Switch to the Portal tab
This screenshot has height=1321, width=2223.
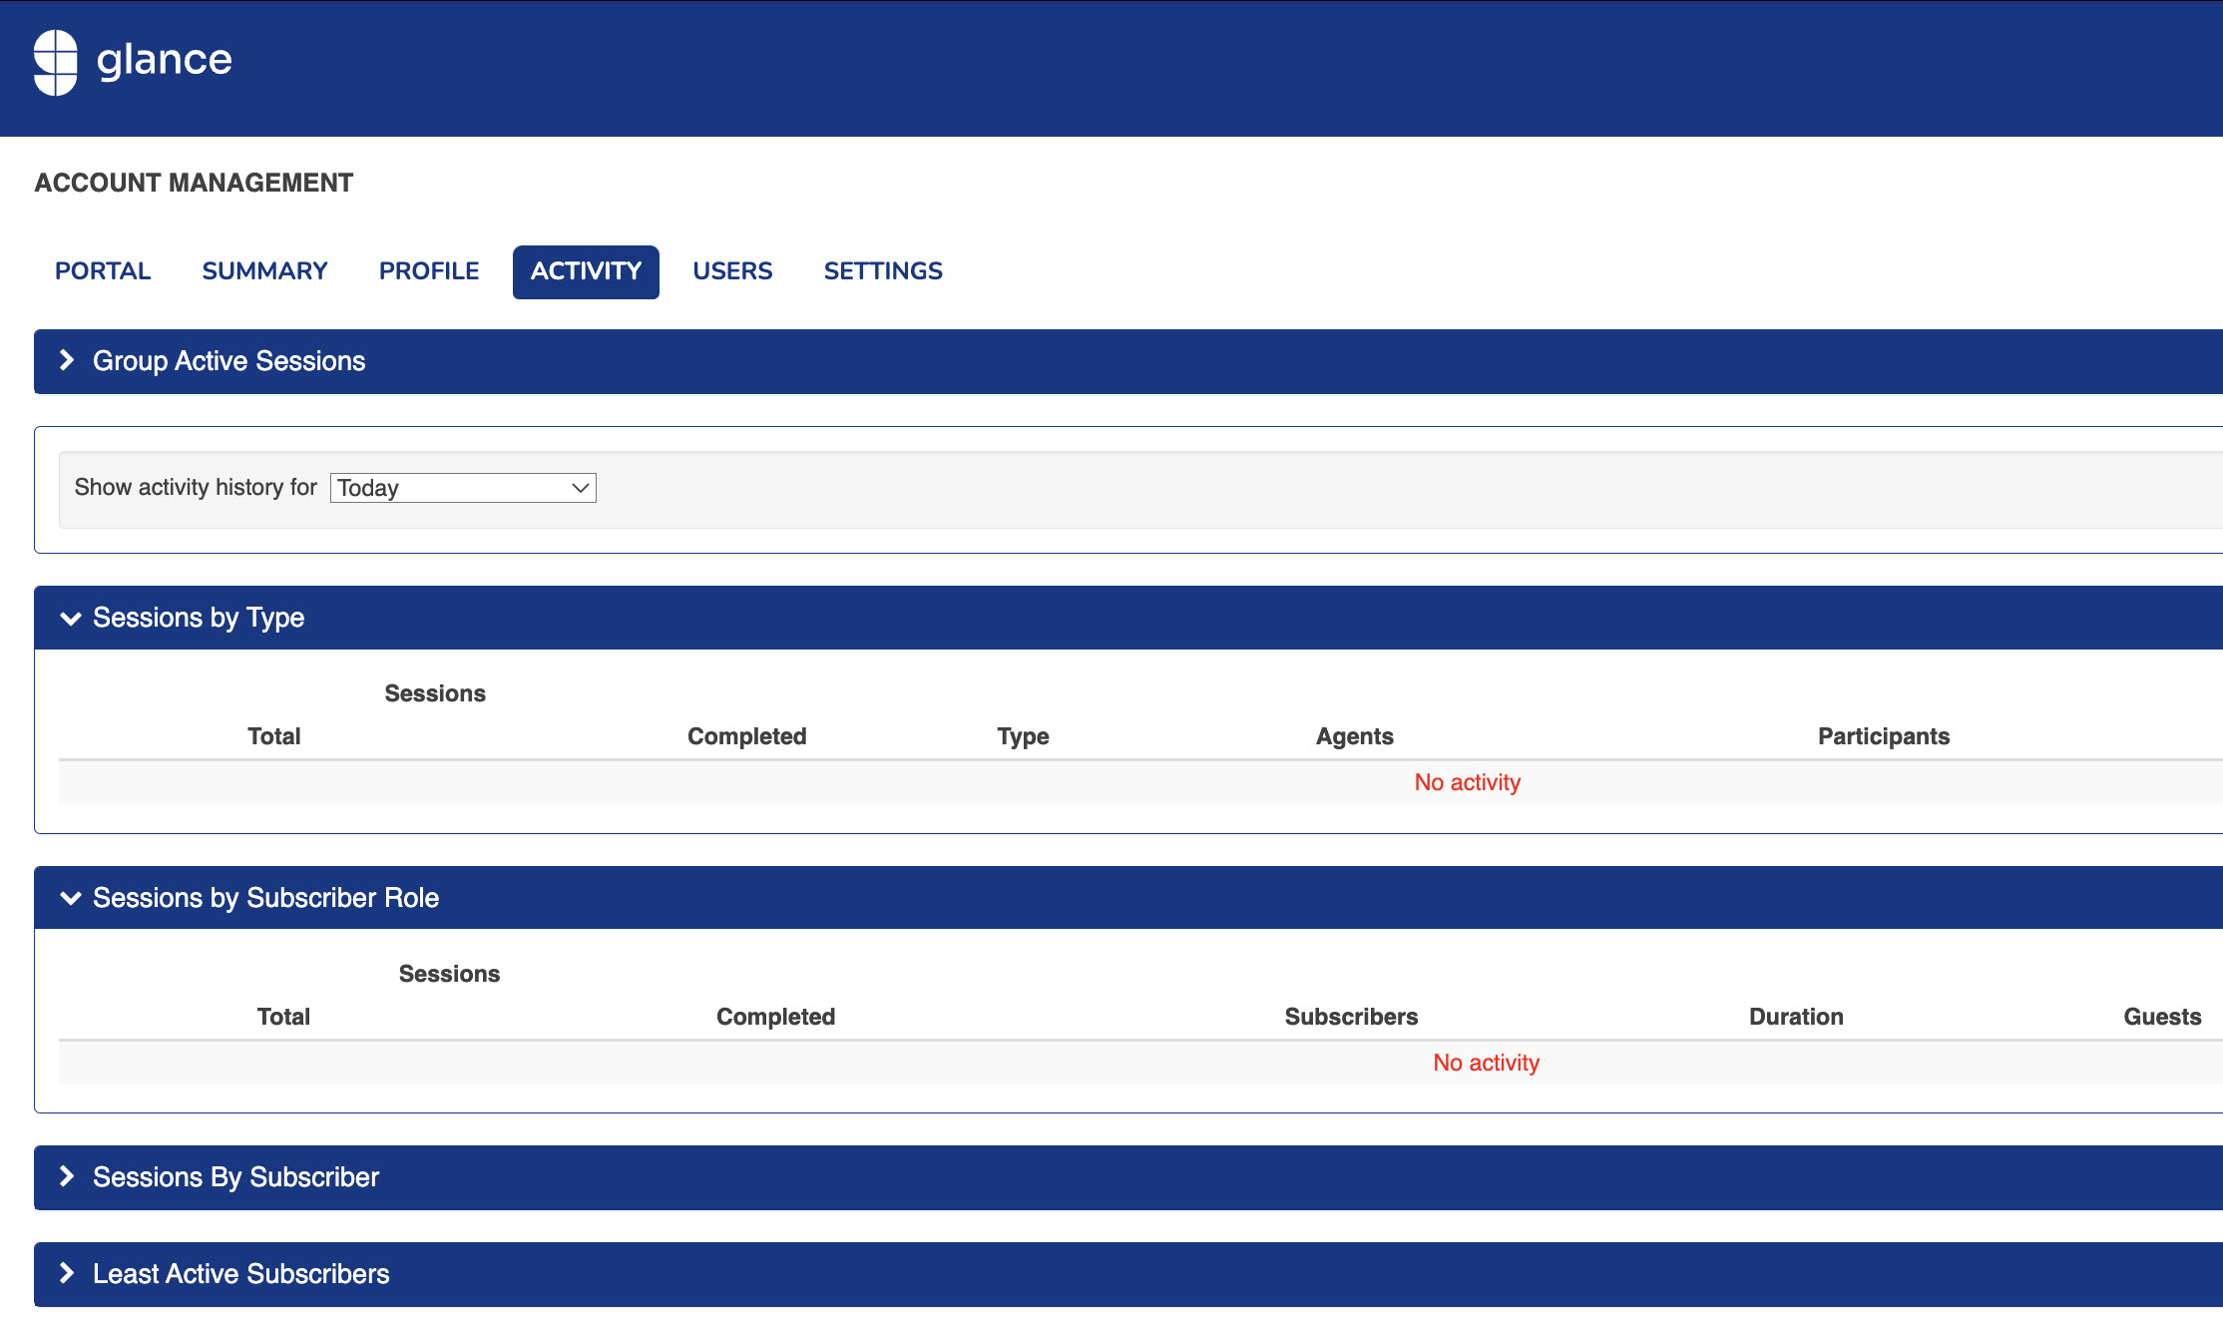tap(103, 271)
